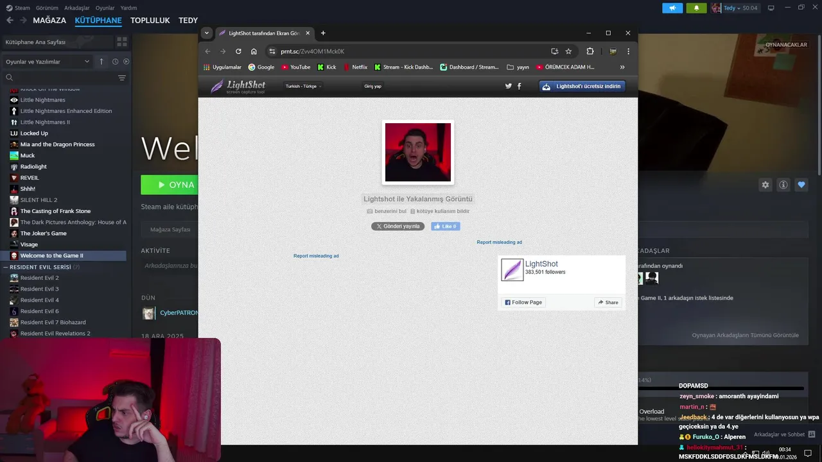The image size is (822, 462).
Task: Click green OYNA play button
Action: [x=170, y=185]
